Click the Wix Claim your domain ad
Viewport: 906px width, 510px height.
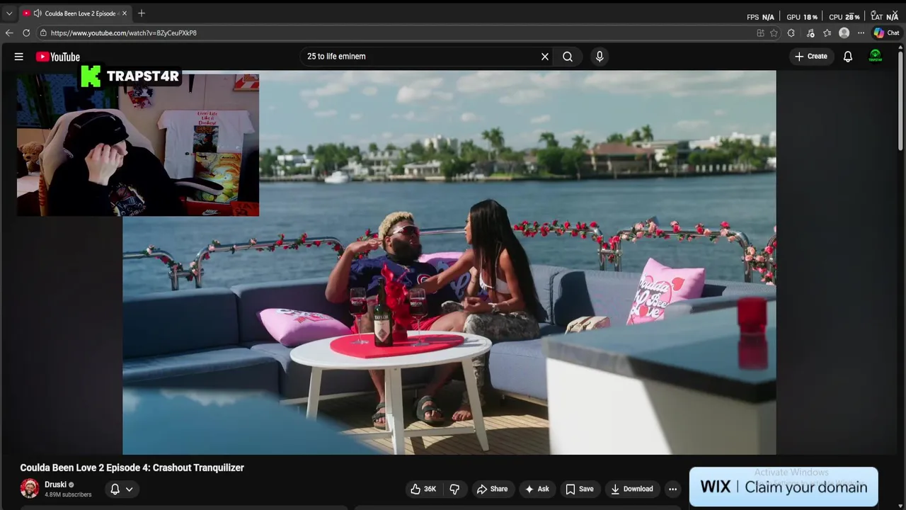784,487
